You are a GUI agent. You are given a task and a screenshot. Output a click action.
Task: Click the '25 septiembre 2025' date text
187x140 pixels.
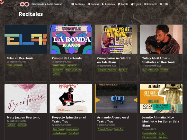16,62
